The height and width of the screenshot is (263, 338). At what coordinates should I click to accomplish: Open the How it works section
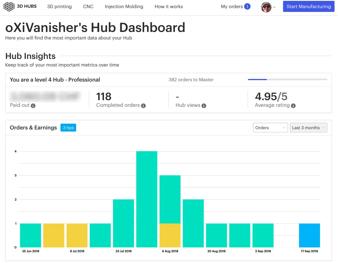click(169, 6)
